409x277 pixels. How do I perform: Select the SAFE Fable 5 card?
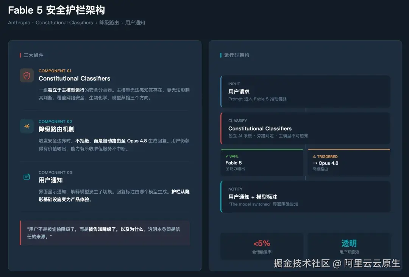click(262, 163)
